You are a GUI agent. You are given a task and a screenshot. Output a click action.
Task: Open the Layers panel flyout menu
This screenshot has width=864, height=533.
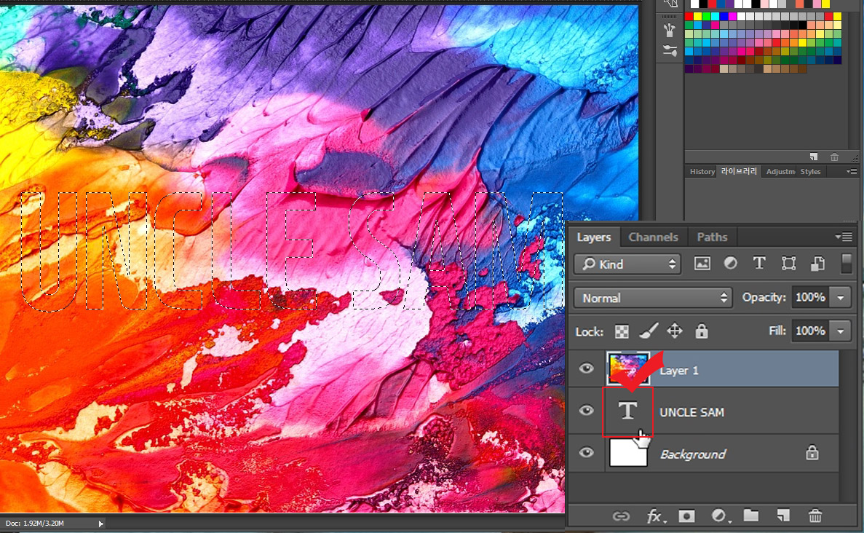(844, 237)
